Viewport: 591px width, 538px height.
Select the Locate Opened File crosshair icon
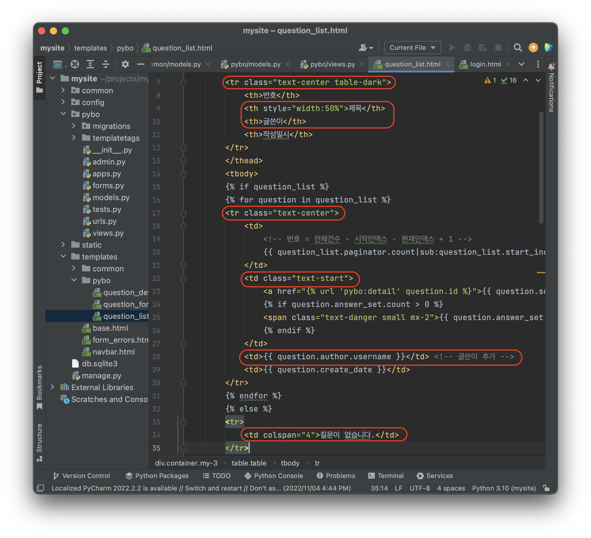tap(75, 64)
